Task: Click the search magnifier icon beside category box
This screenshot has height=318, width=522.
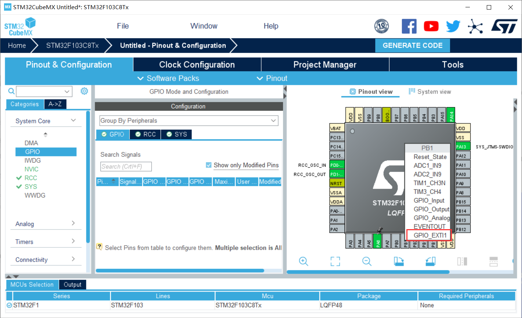Action: click(11, 91)
